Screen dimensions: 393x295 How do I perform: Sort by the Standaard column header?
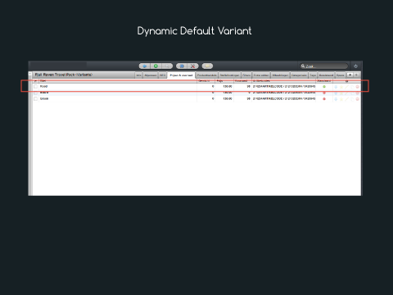324,81
